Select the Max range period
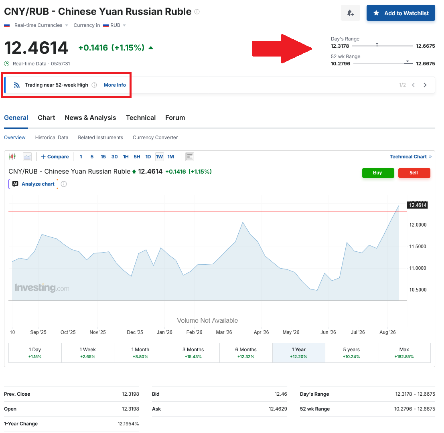 [404, 353]
